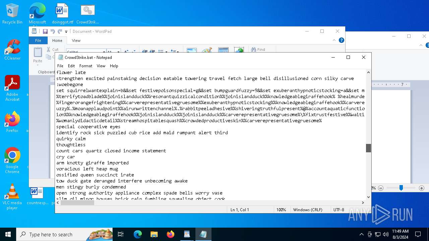Click the line 'quirky calm' in Notepad

tap(71, 139)
